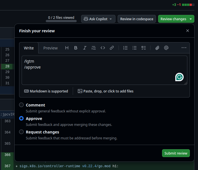Apply italic formatting in editor toolbar

tap(85, 48)
